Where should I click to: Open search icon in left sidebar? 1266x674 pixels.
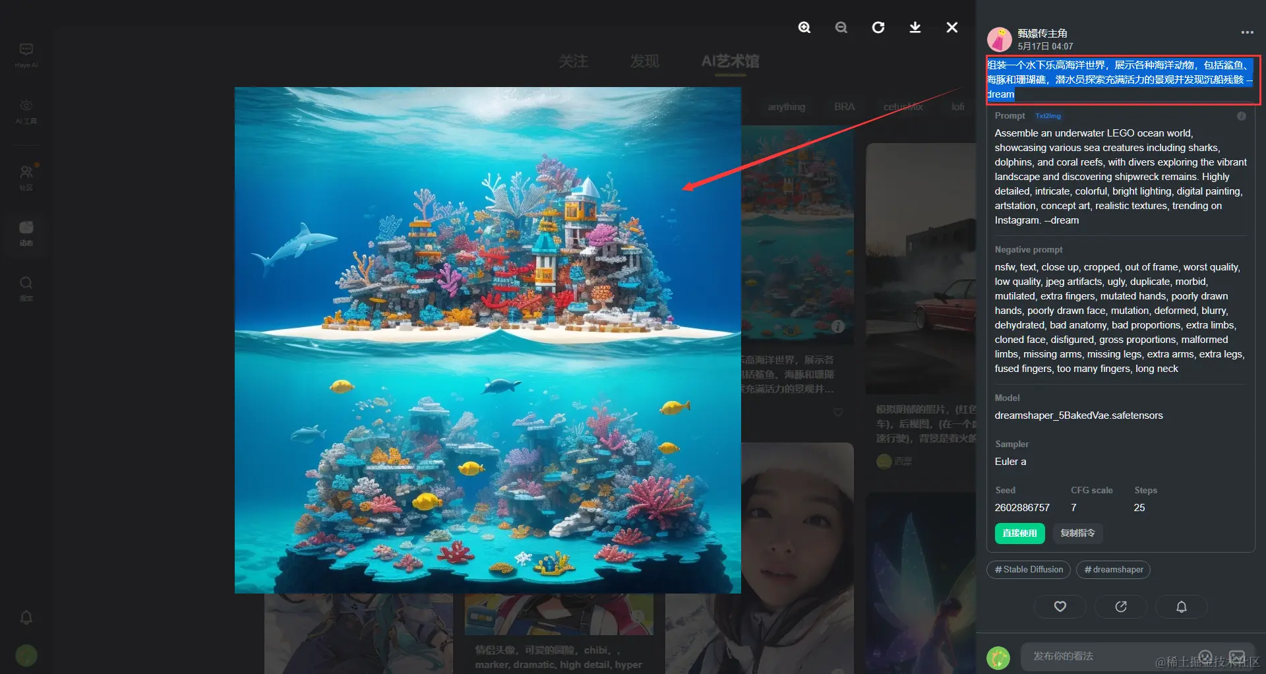click(x=26, y=288)
